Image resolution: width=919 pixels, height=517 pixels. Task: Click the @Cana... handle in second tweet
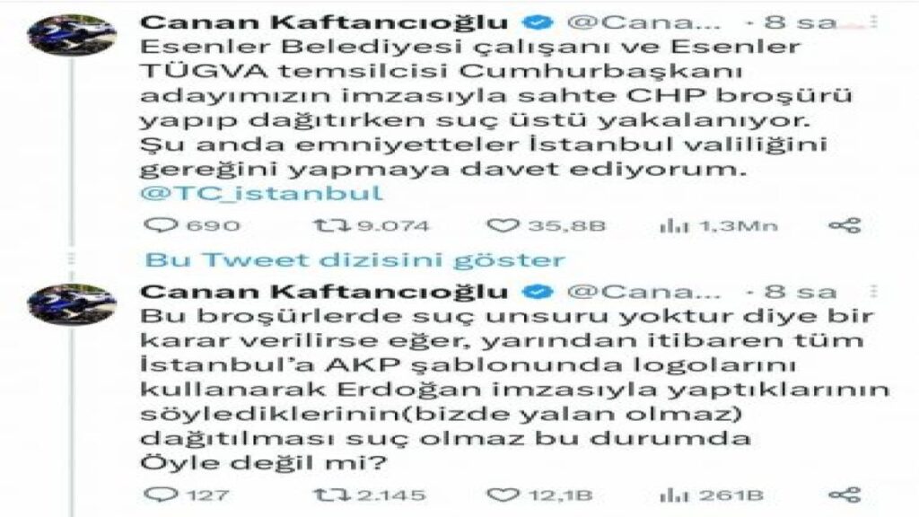[x=644, y=292]
